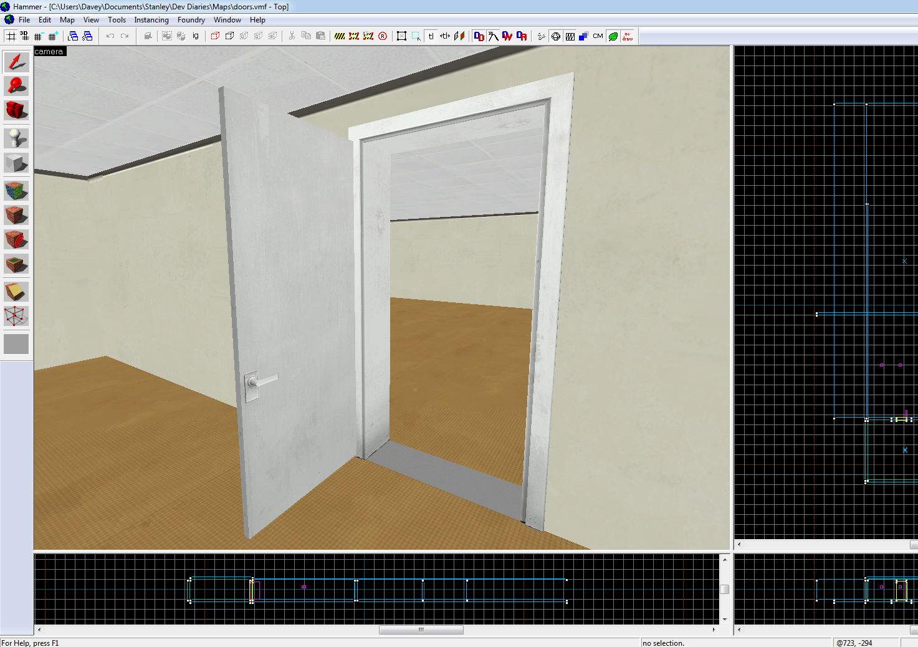Screen dimensions: 918x647
Task: Open the Tools menu
Action: click(117, 20)
